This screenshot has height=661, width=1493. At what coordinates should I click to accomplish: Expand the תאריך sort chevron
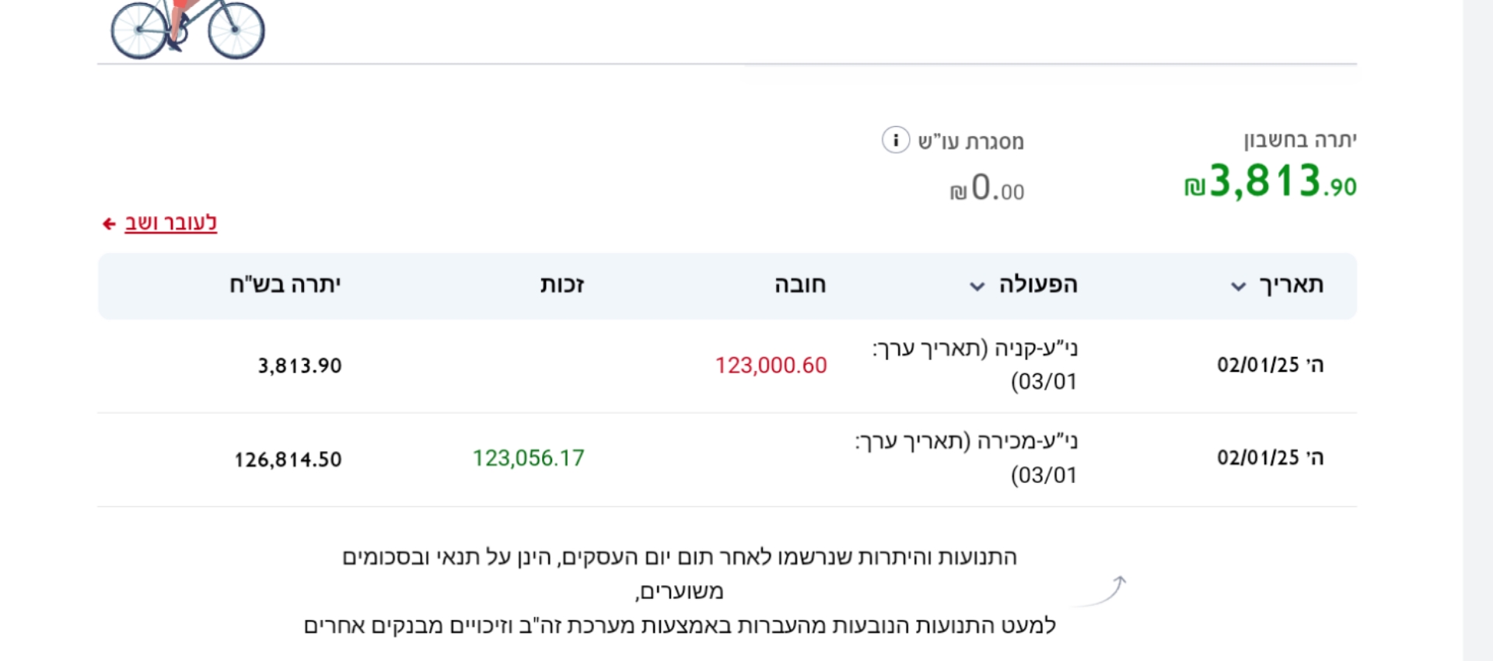(1238, 286)
